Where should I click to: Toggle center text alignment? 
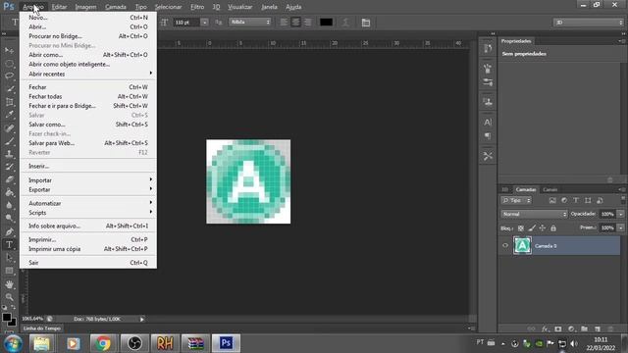tap(295, 23)
